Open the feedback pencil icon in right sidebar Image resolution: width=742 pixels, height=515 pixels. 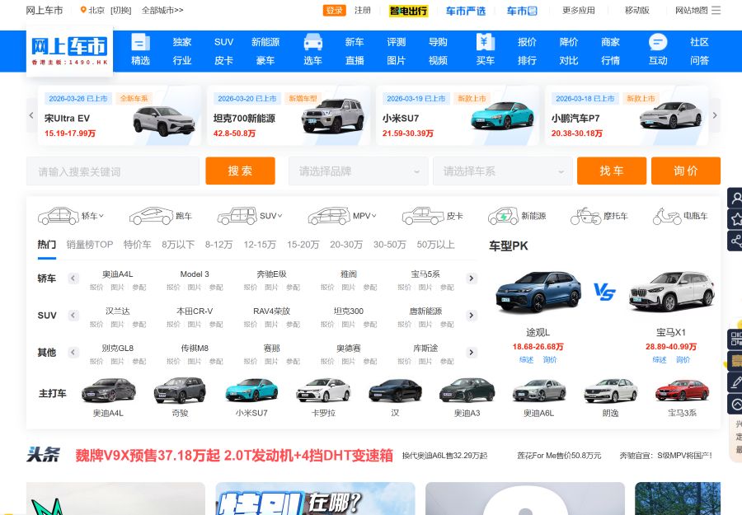[735, 382]
